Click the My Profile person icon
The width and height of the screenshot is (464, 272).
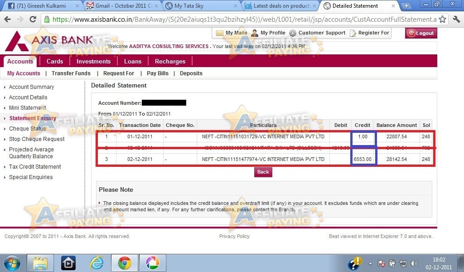pyautogui.click(x=255, y=33)
